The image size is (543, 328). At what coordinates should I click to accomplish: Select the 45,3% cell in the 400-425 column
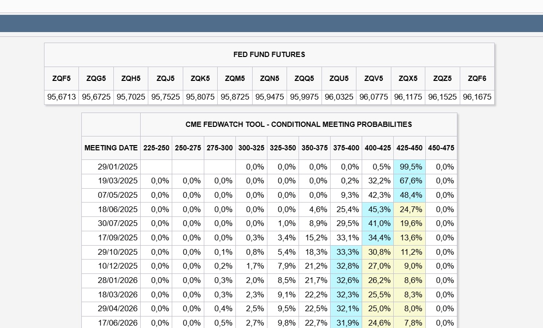378,209
